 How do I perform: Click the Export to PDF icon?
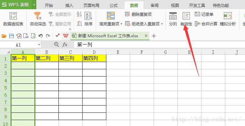pyautogui.click(x=19, y=36)
